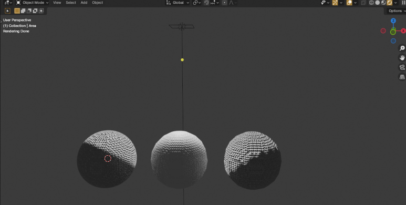This screenshot has height=205, width=406.
Task: Open the Add menu
Action: tap(84, 3)
